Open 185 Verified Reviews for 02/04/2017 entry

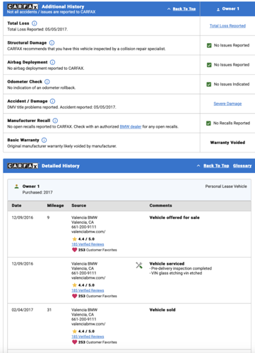[x=88, y=337]
